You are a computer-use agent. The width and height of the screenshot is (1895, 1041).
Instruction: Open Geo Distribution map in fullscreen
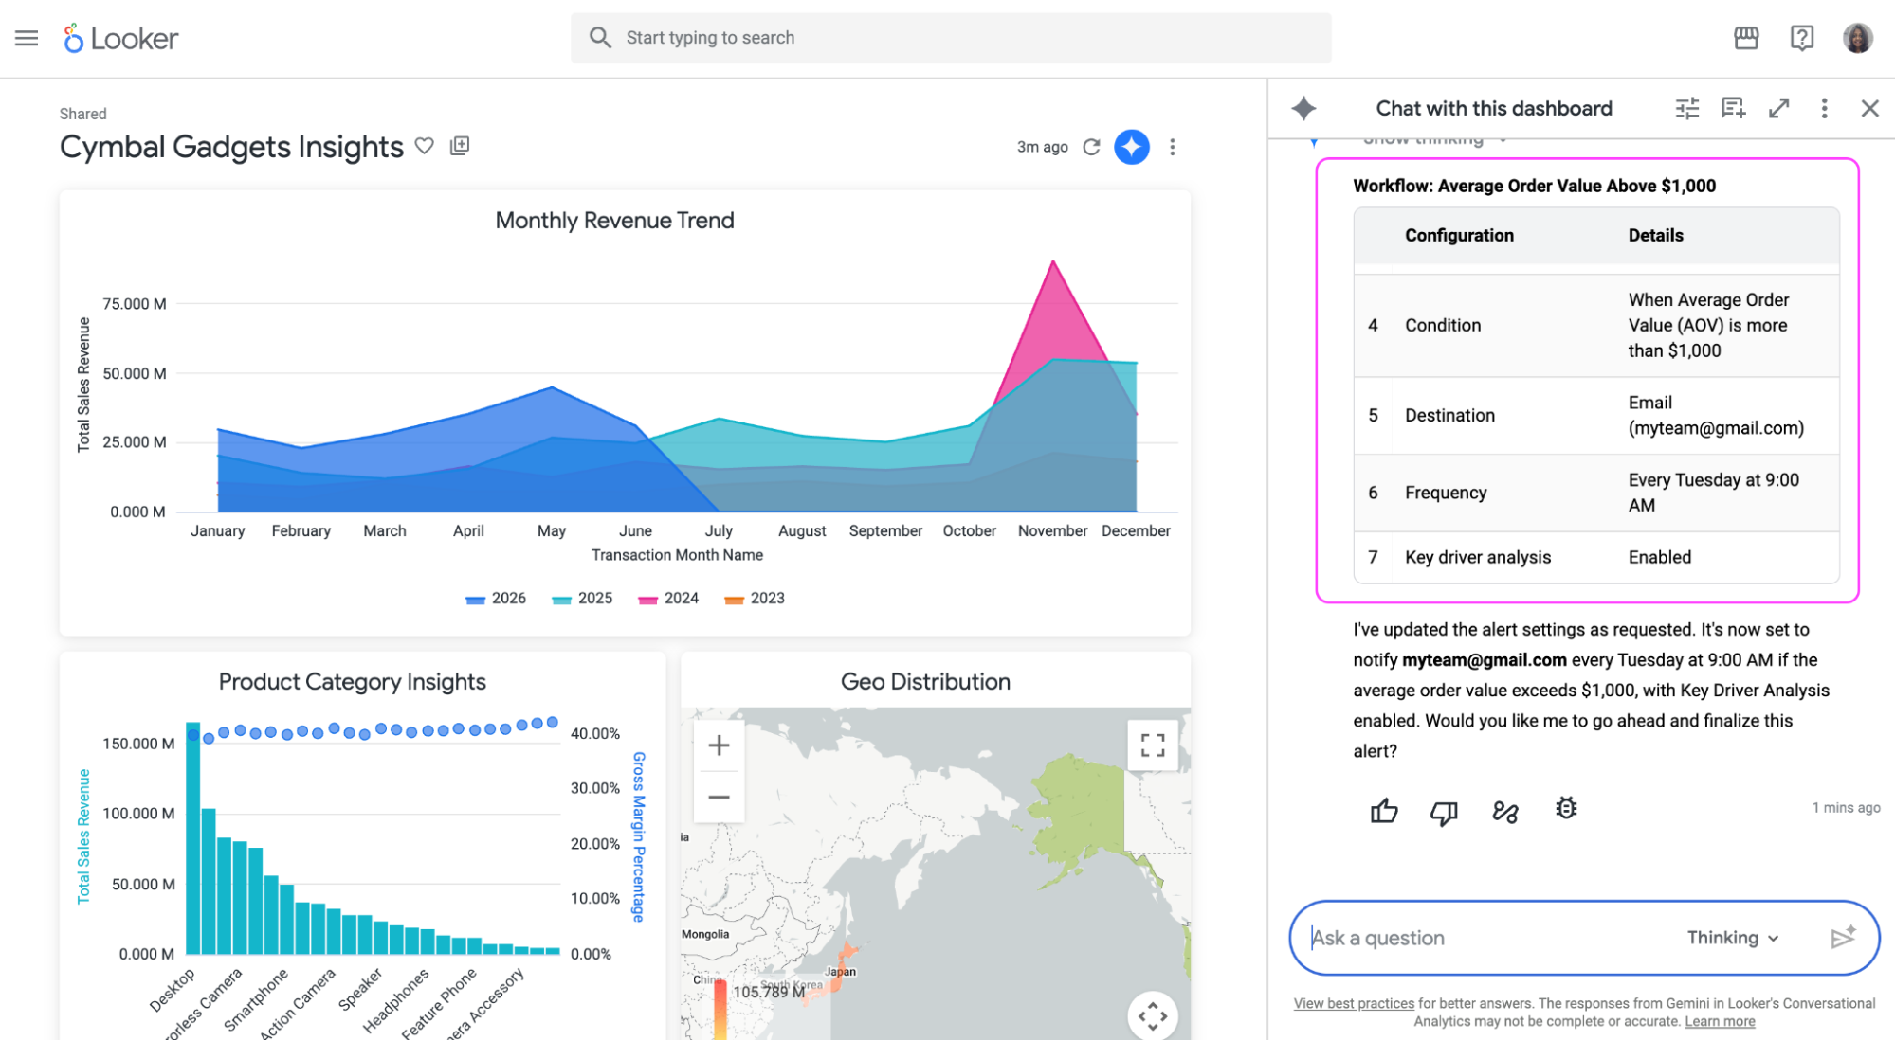coord(1153,745)
